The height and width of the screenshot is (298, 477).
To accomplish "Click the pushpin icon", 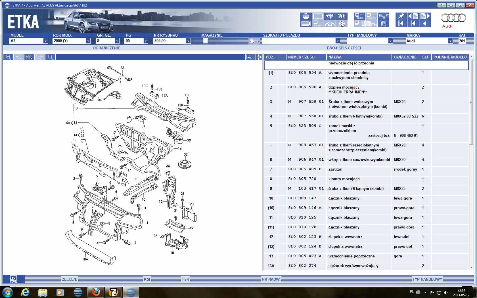I will coord(401,16).
